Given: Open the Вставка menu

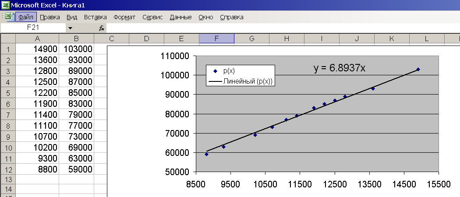Looking at the screenshot, I should 96,17.
